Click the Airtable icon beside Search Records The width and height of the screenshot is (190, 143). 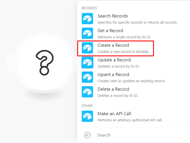pos(87,19)
